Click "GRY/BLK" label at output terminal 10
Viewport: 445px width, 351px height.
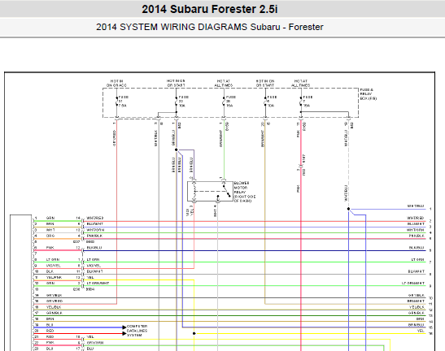click(417, 295)
